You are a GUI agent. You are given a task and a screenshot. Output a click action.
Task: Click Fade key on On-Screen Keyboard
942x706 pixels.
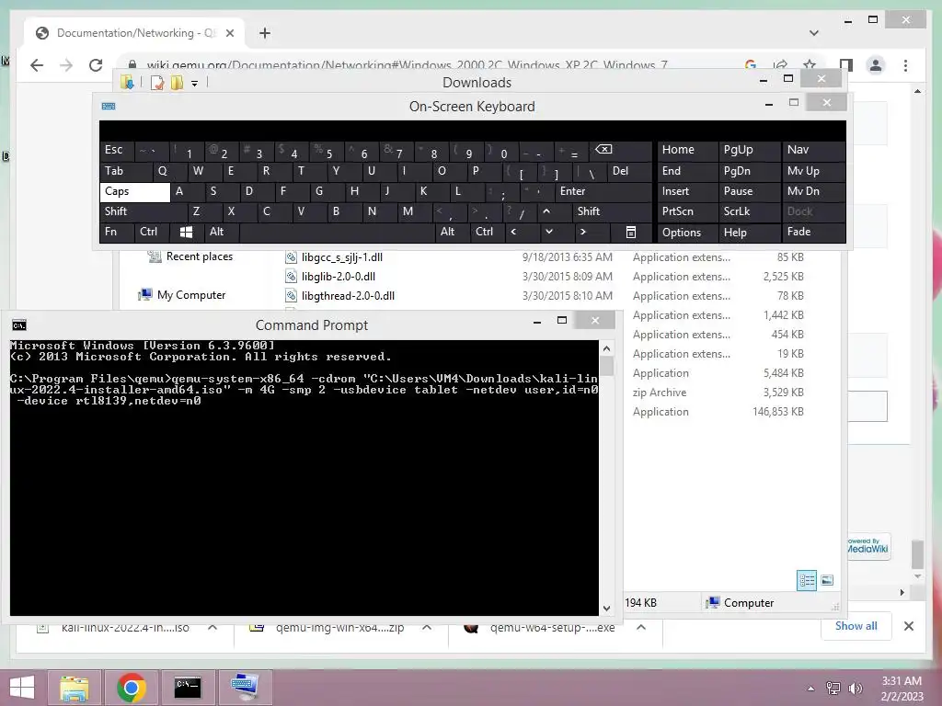813,233
